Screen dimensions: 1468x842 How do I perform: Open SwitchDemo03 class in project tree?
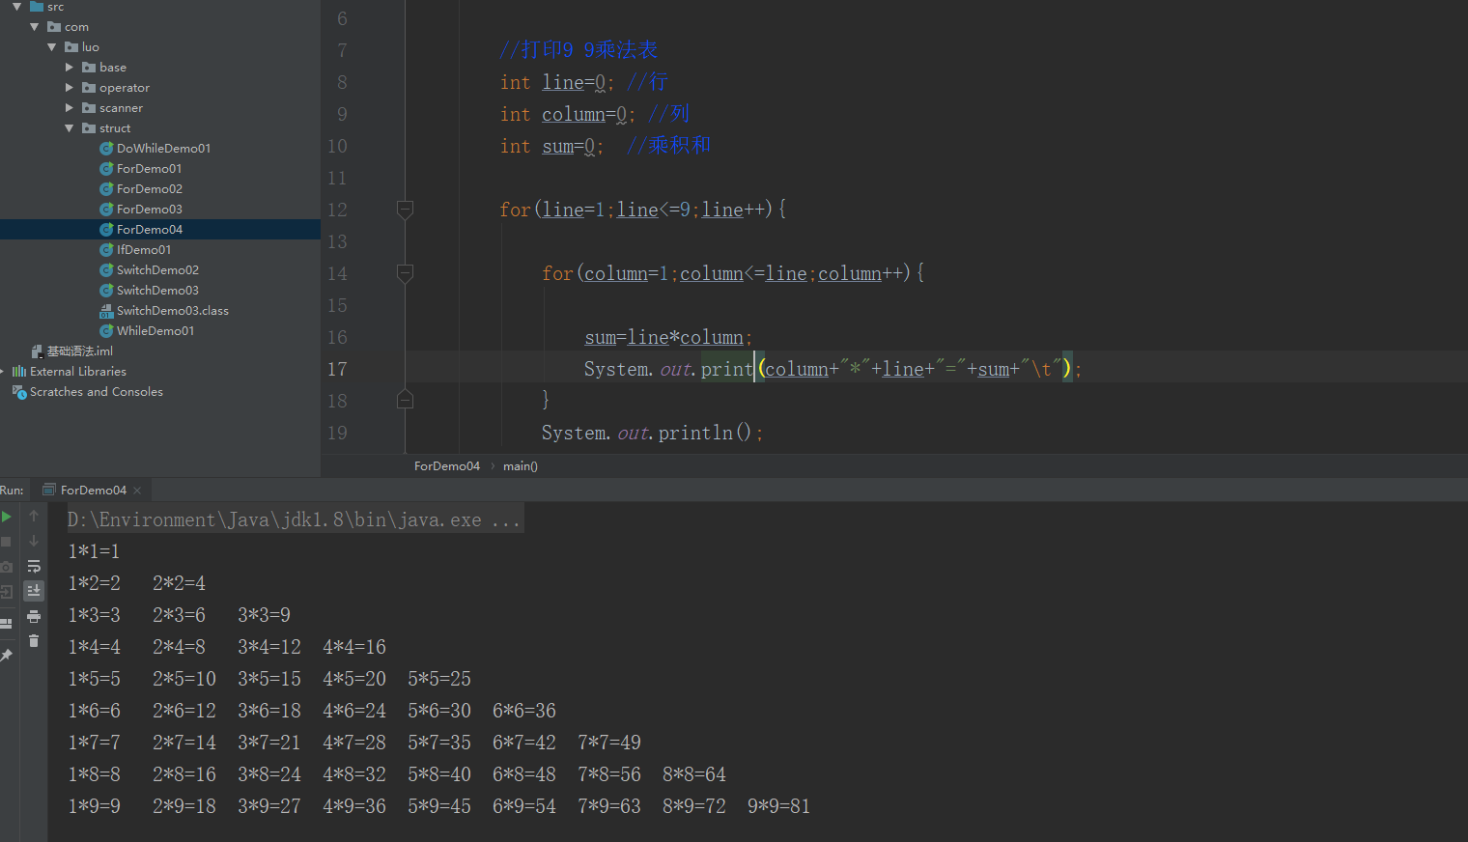pyautogui.click(x=157, y=291)
